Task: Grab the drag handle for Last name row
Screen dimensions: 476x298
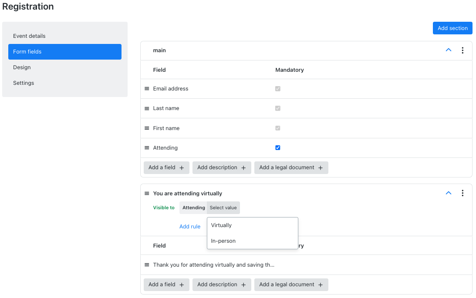Action: coord(147,108)
